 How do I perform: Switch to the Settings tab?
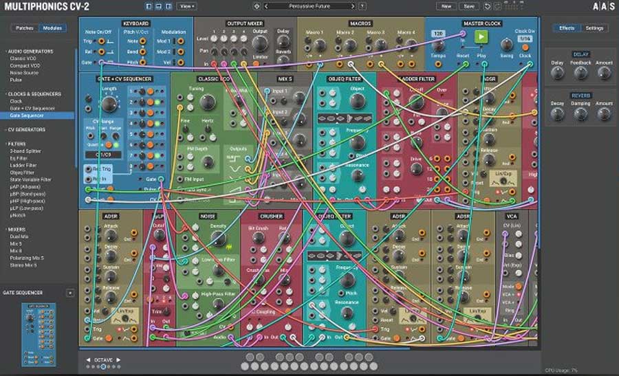[594, 28]
